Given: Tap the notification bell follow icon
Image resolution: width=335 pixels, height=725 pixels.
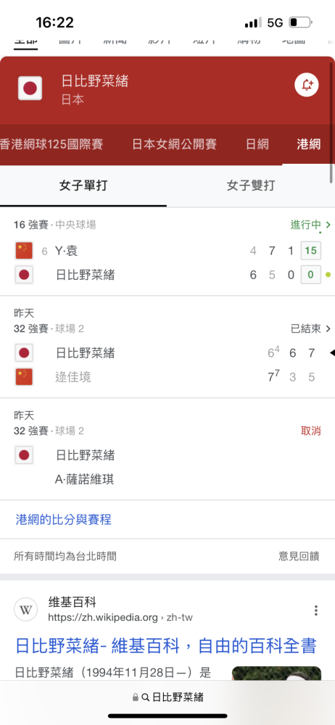Looking at the screenshot, I should (307, 85).
